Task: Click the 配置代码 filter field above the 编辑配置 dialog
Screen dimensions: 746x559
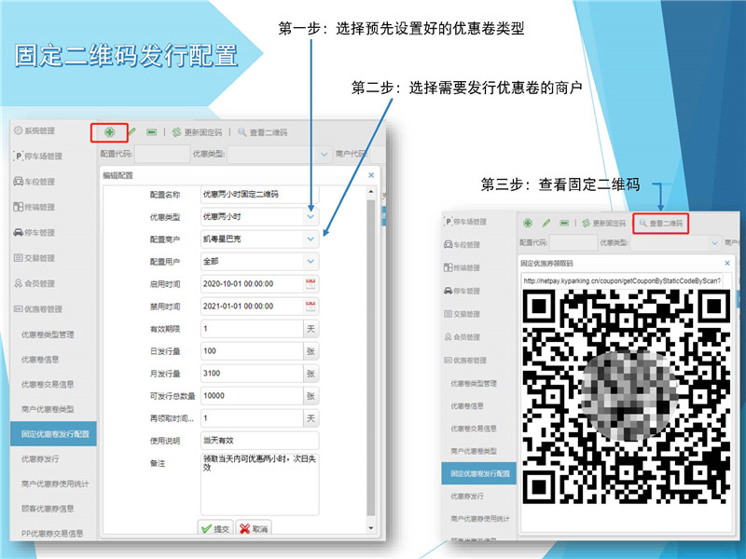Action: [x=162, y=154]
